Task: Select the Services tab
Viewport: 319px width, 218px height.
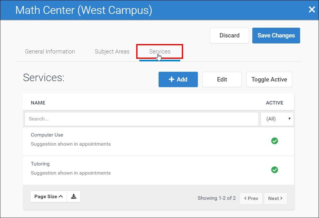Action: pos(160,52)
